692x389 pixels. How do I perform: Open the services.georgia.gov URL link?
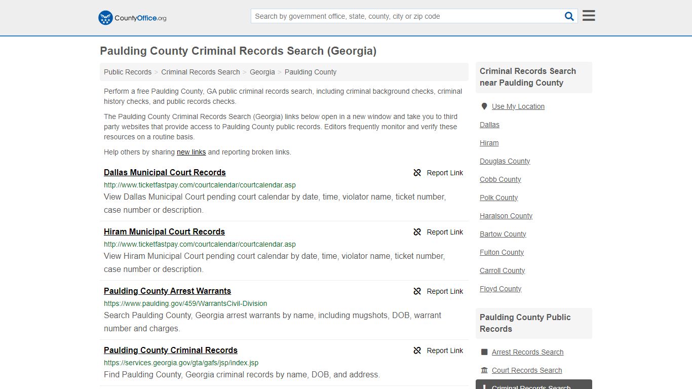181,363
